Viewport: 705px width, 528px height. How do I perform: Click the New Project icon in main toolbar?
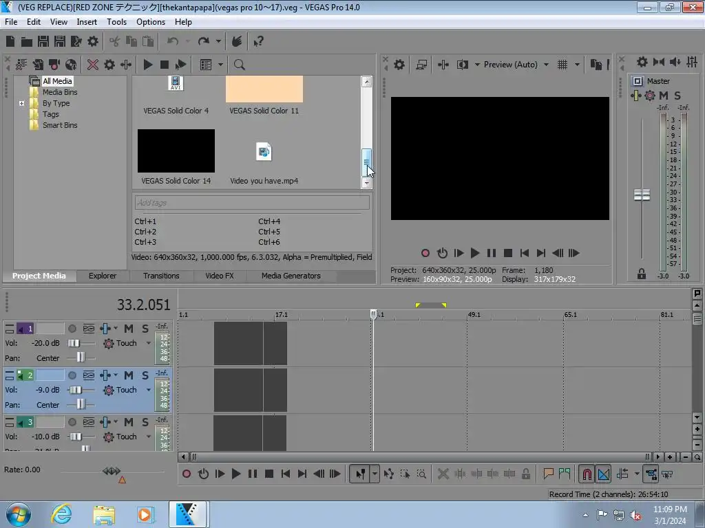[x=10, y=42]
